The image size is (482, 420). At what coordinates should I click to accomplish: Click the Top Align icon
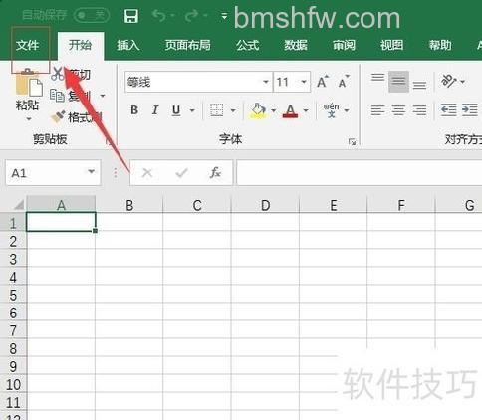pyautogui.click(x=377, y=79)
